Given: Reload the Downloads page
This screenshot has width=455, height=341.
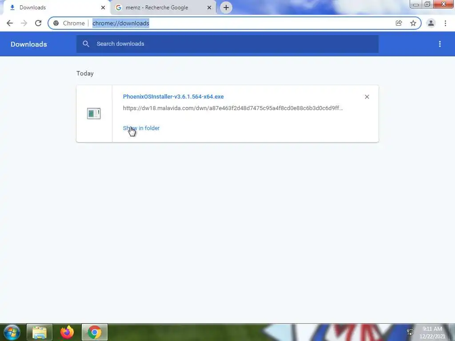Looking at the screenshot, I should pyautogui.click(x=38, y=23).
